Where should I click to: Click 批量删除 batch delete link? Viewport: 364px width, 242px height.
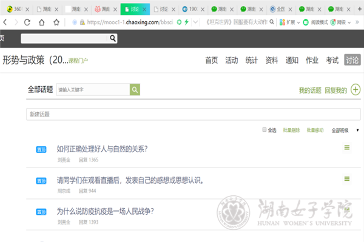pyautogui.click(x=291, y=130)
